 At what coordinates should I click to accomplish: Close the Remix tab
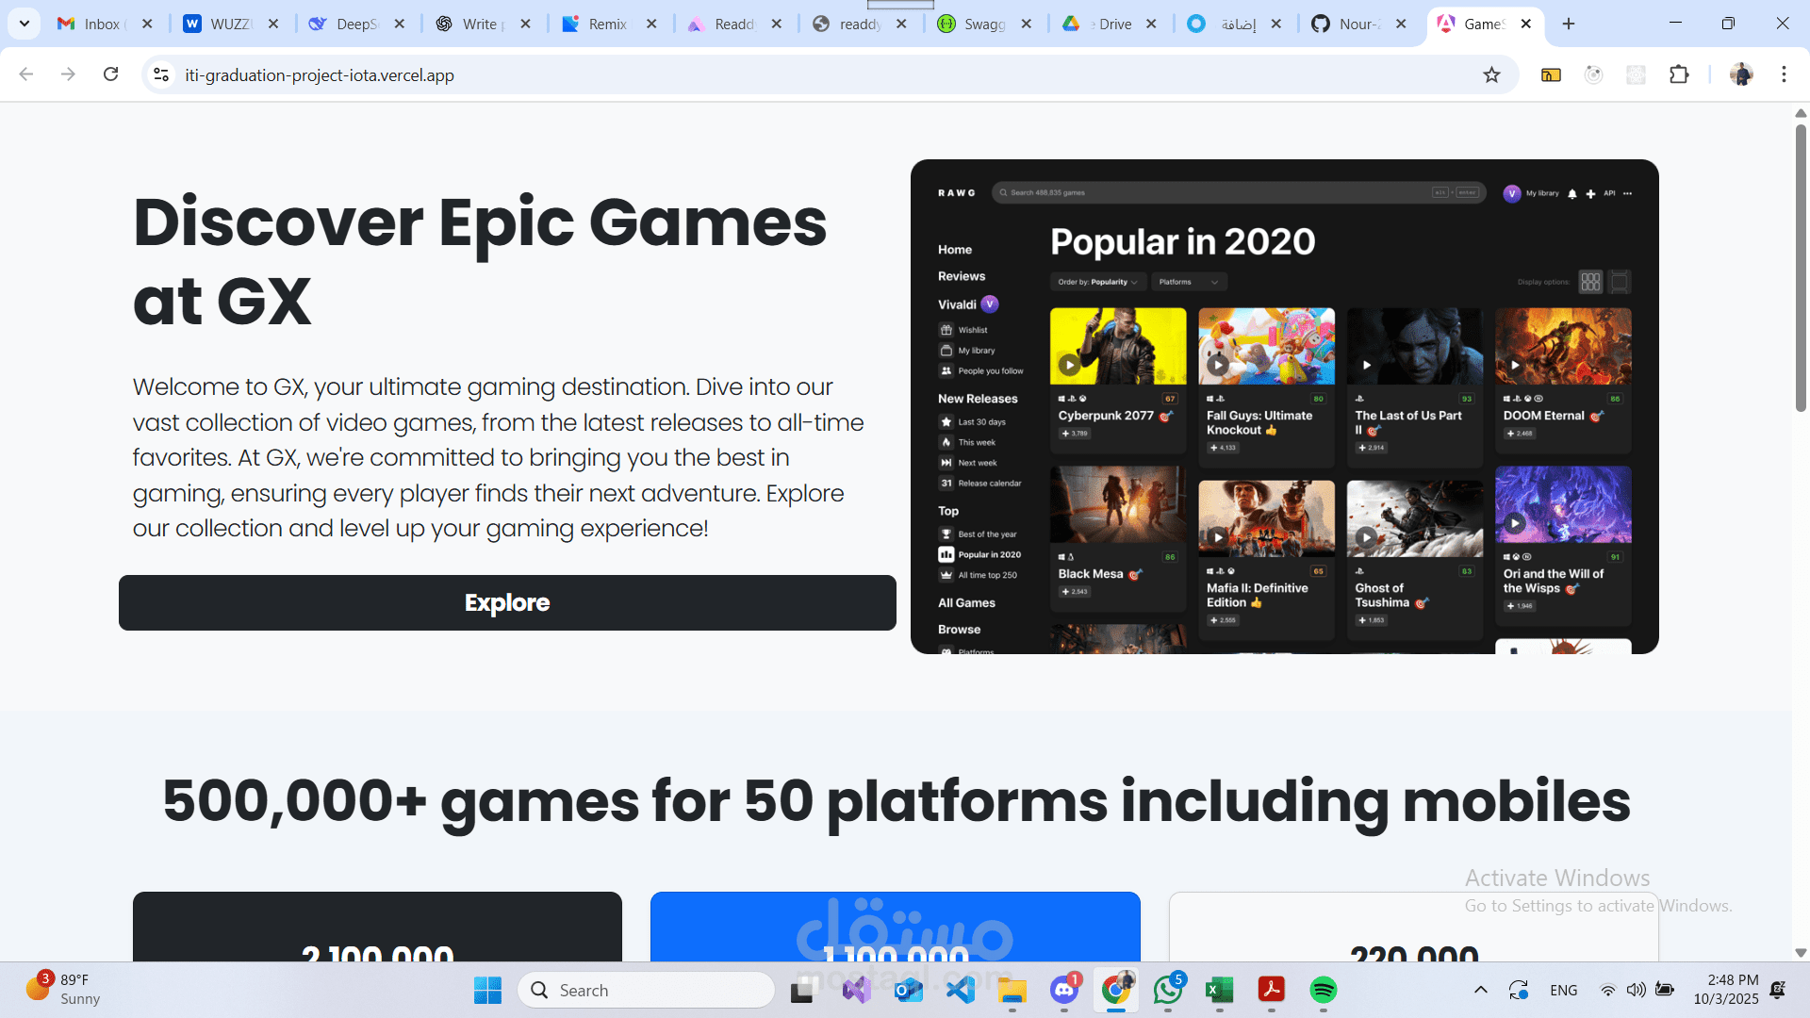point(651,24)
